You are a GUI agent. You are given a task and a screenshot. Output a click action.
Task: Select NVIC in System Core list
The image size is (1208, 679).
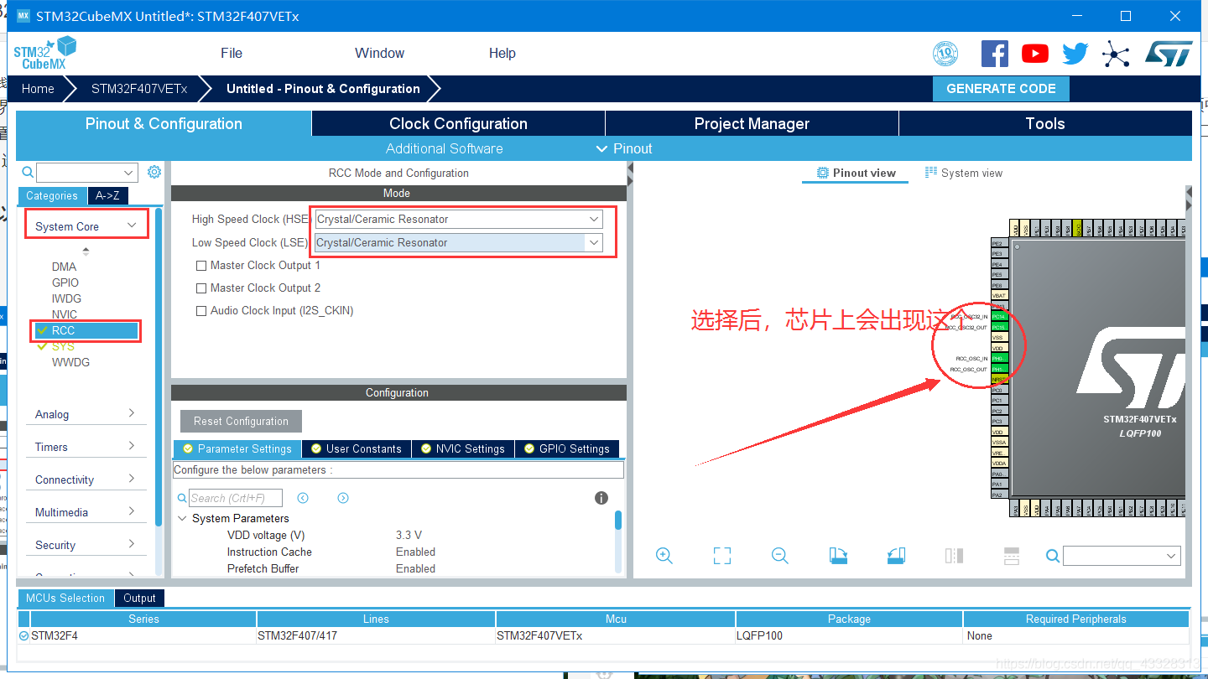click(65, 314)
